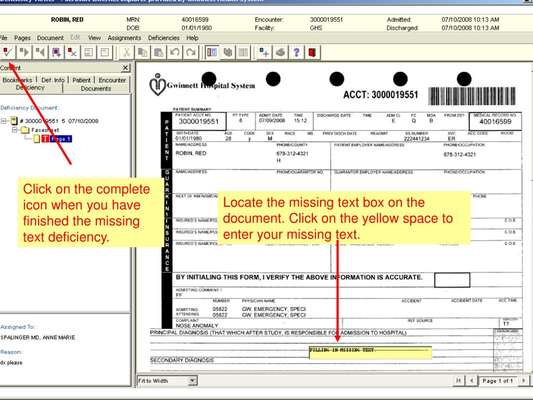Click the medical record no. 40016599 box

496,121
